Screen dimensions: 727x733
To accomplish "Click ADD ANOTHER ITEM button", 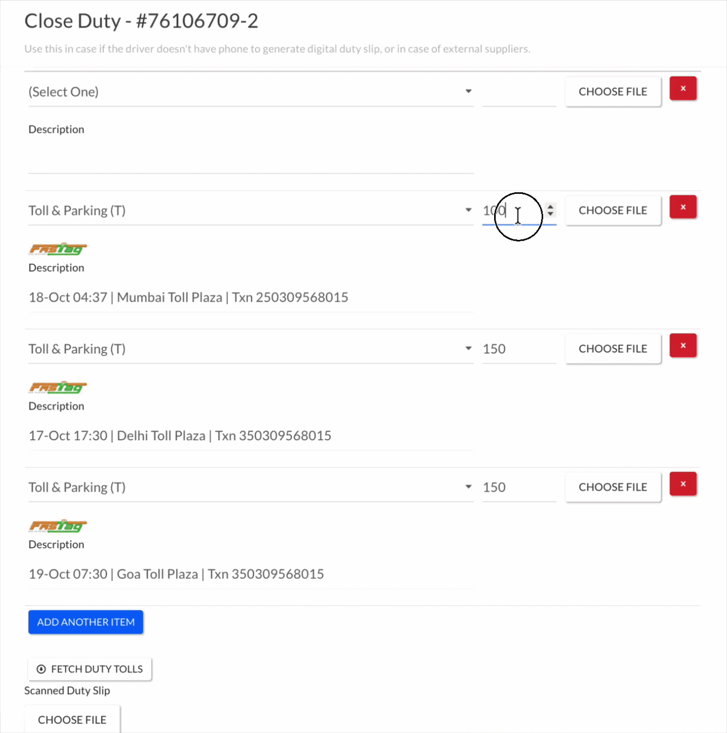I will pos(86,622).
